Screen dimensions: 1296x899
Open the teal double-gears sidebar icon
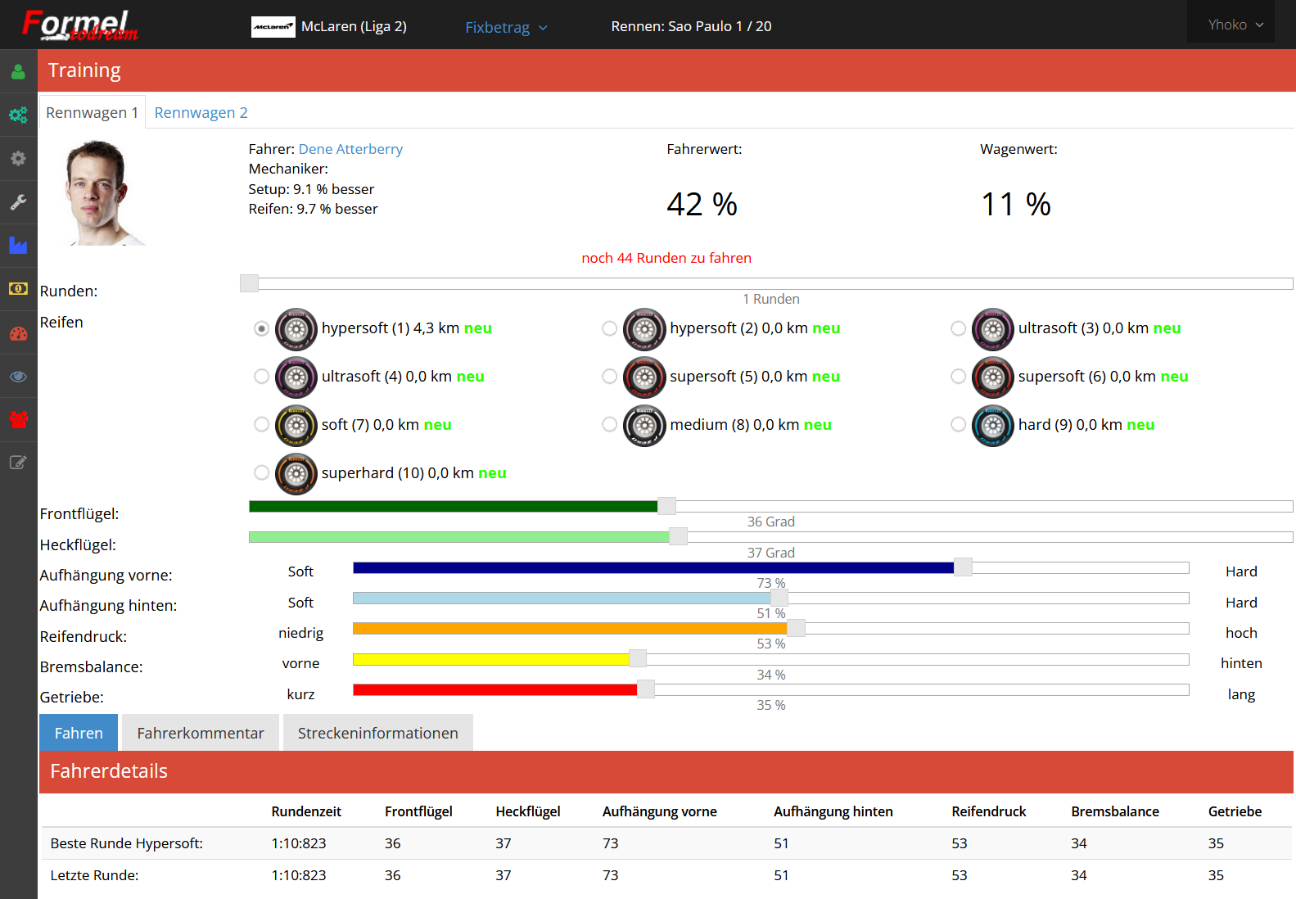pos(18,115)
